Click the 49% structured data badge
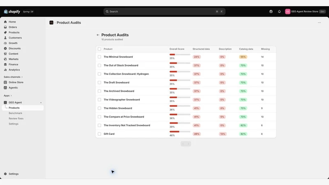Image resolution: width=329 pixels, height=185 pixels. click(197, 134)
